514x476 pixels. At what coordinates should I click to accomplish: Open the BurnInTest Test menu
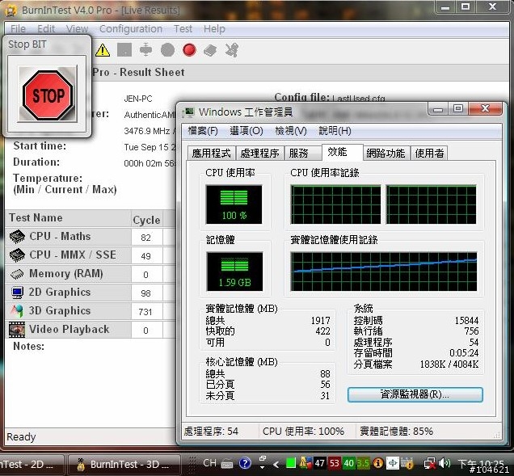183,29
